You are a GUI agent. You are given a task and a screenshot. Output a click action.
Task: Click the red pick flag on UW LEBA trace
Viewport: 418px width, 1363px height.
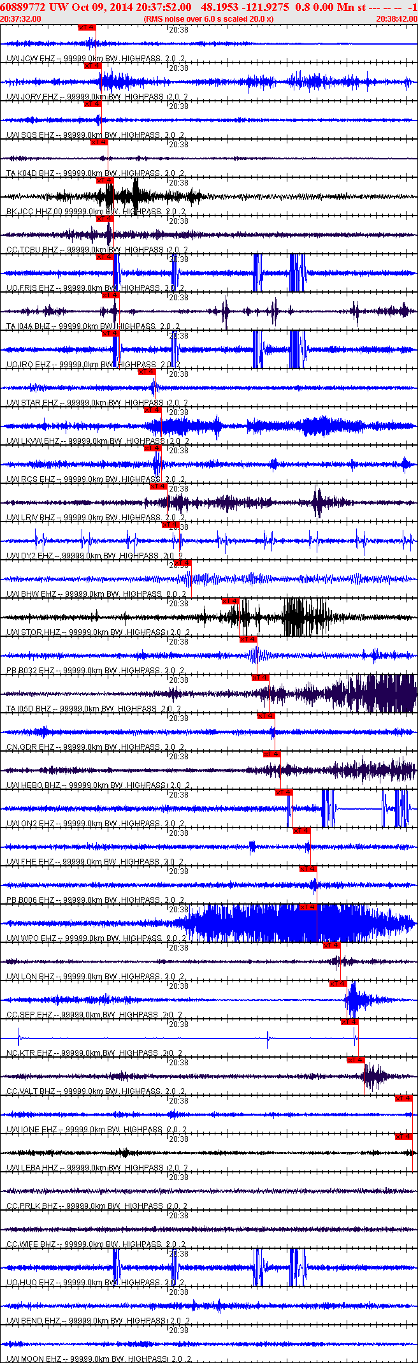404,1137
